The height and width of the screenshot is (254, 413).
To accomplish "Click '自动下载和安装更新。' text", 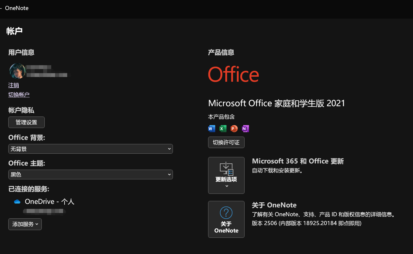I will (278, 171).
